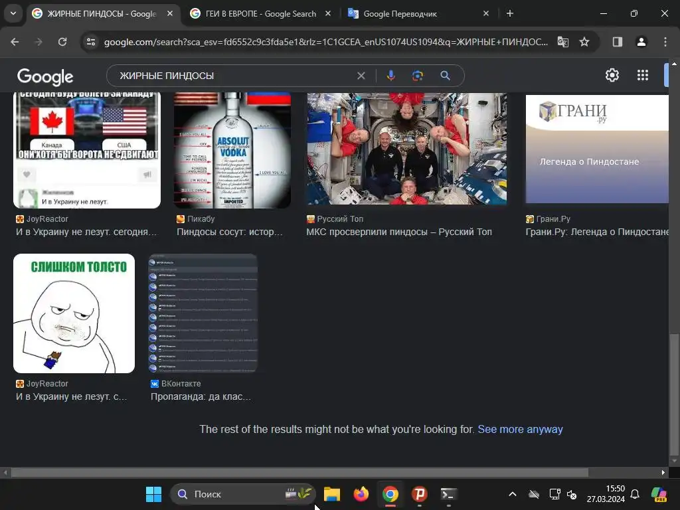Click the Chrome taskbar icon

click(x=390, y=494)
